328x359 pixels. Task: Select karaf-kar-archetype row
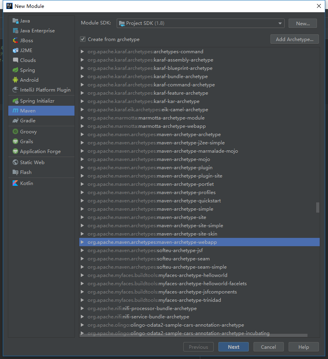pyautogui.click(x=199, y=101)
